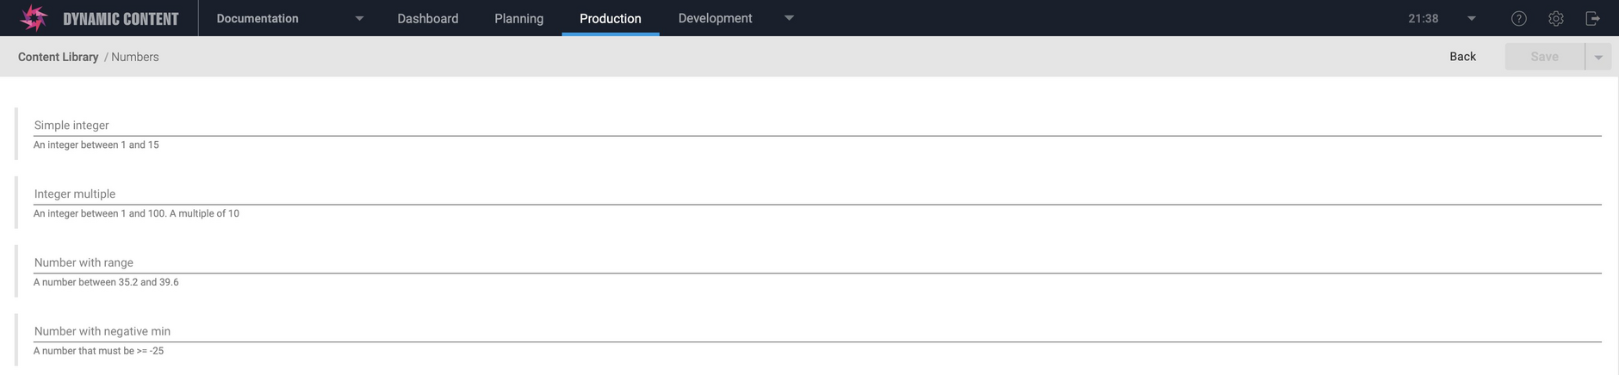This screenshot has width=1619, height=375.
Task: Open the help question mark icon
Action: click(x=1519, y=18)
